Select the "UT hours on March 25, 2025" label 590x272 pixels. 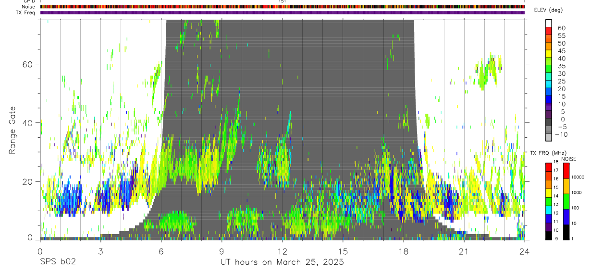(282, 262)
